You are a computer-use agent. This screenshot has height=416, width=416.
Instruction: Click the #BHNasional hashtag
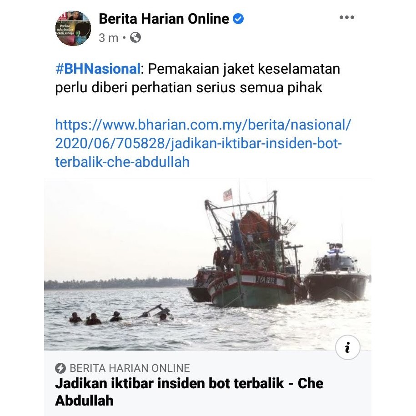98,69
